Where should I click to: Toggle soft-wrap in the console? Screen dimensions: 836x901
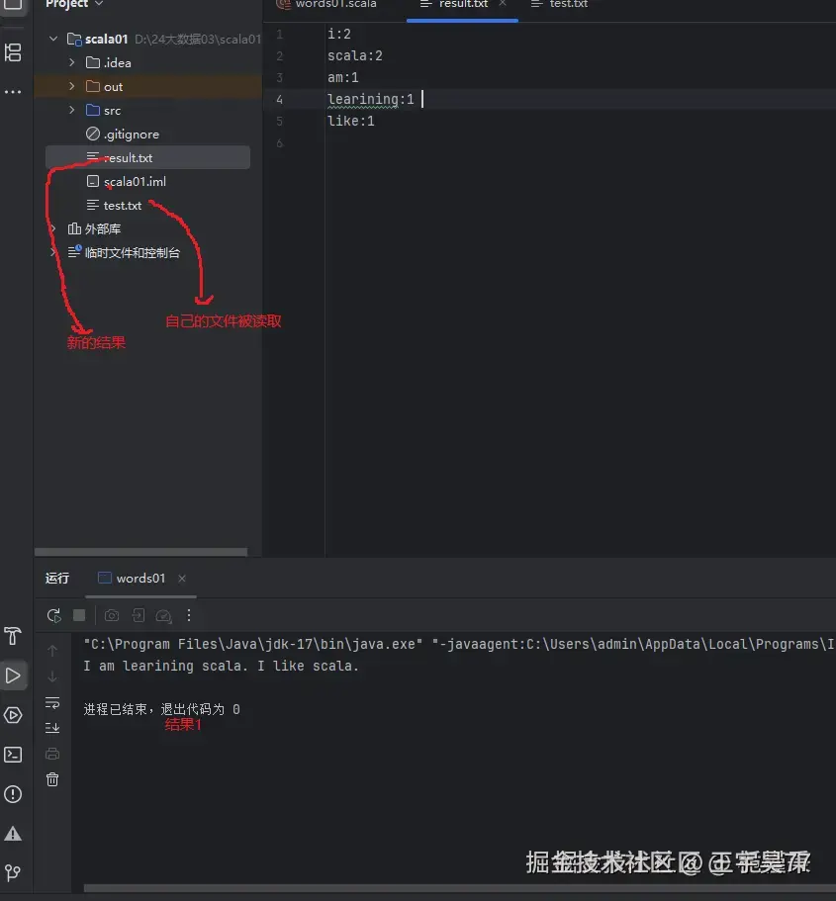pos(52,702)
